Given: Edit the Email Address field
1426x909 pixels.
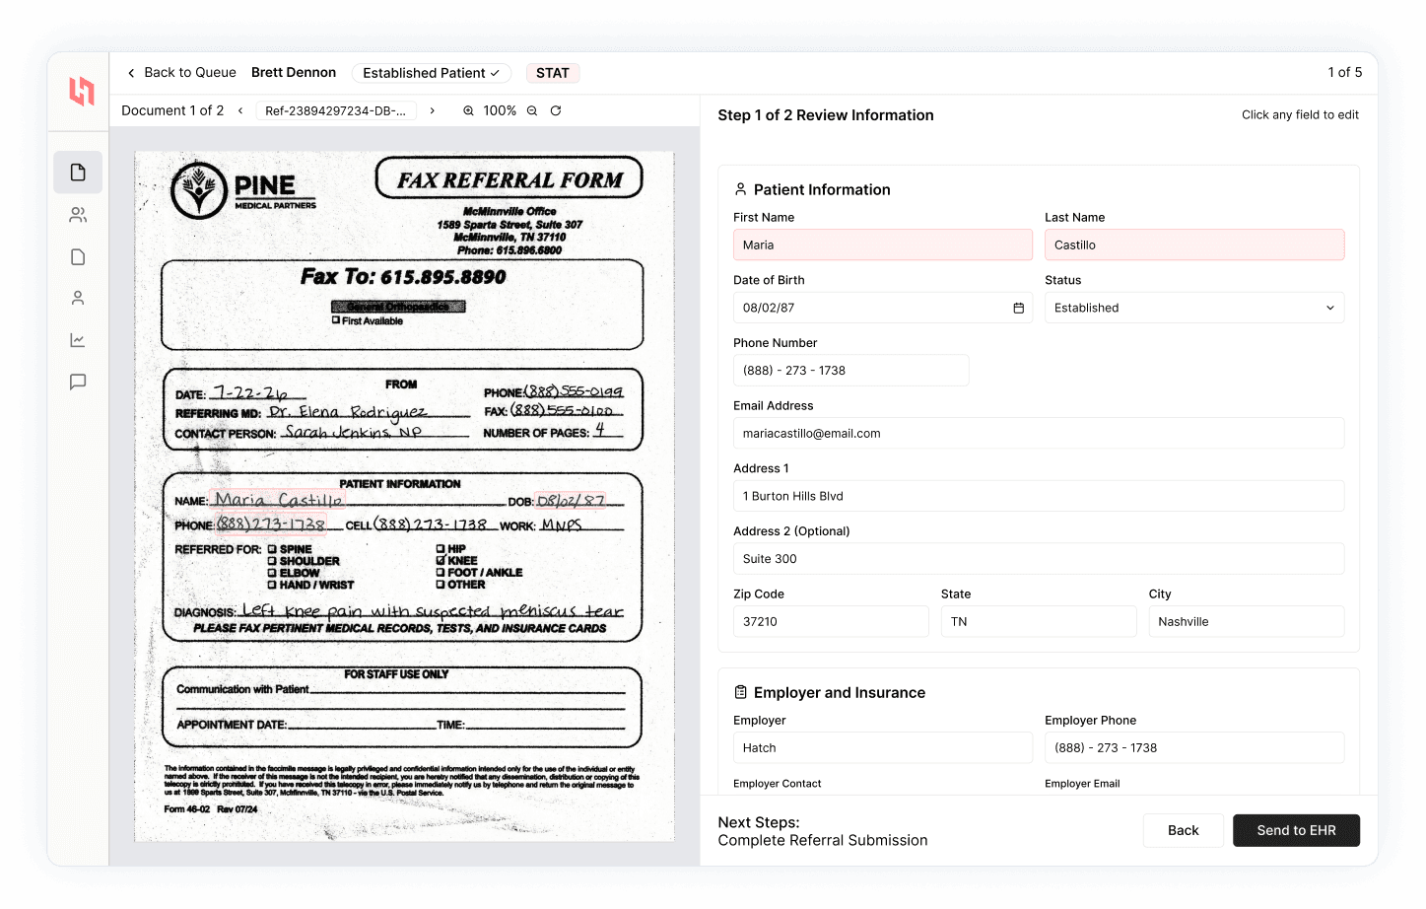Looking at the screenshot, I should point(1039,433).
